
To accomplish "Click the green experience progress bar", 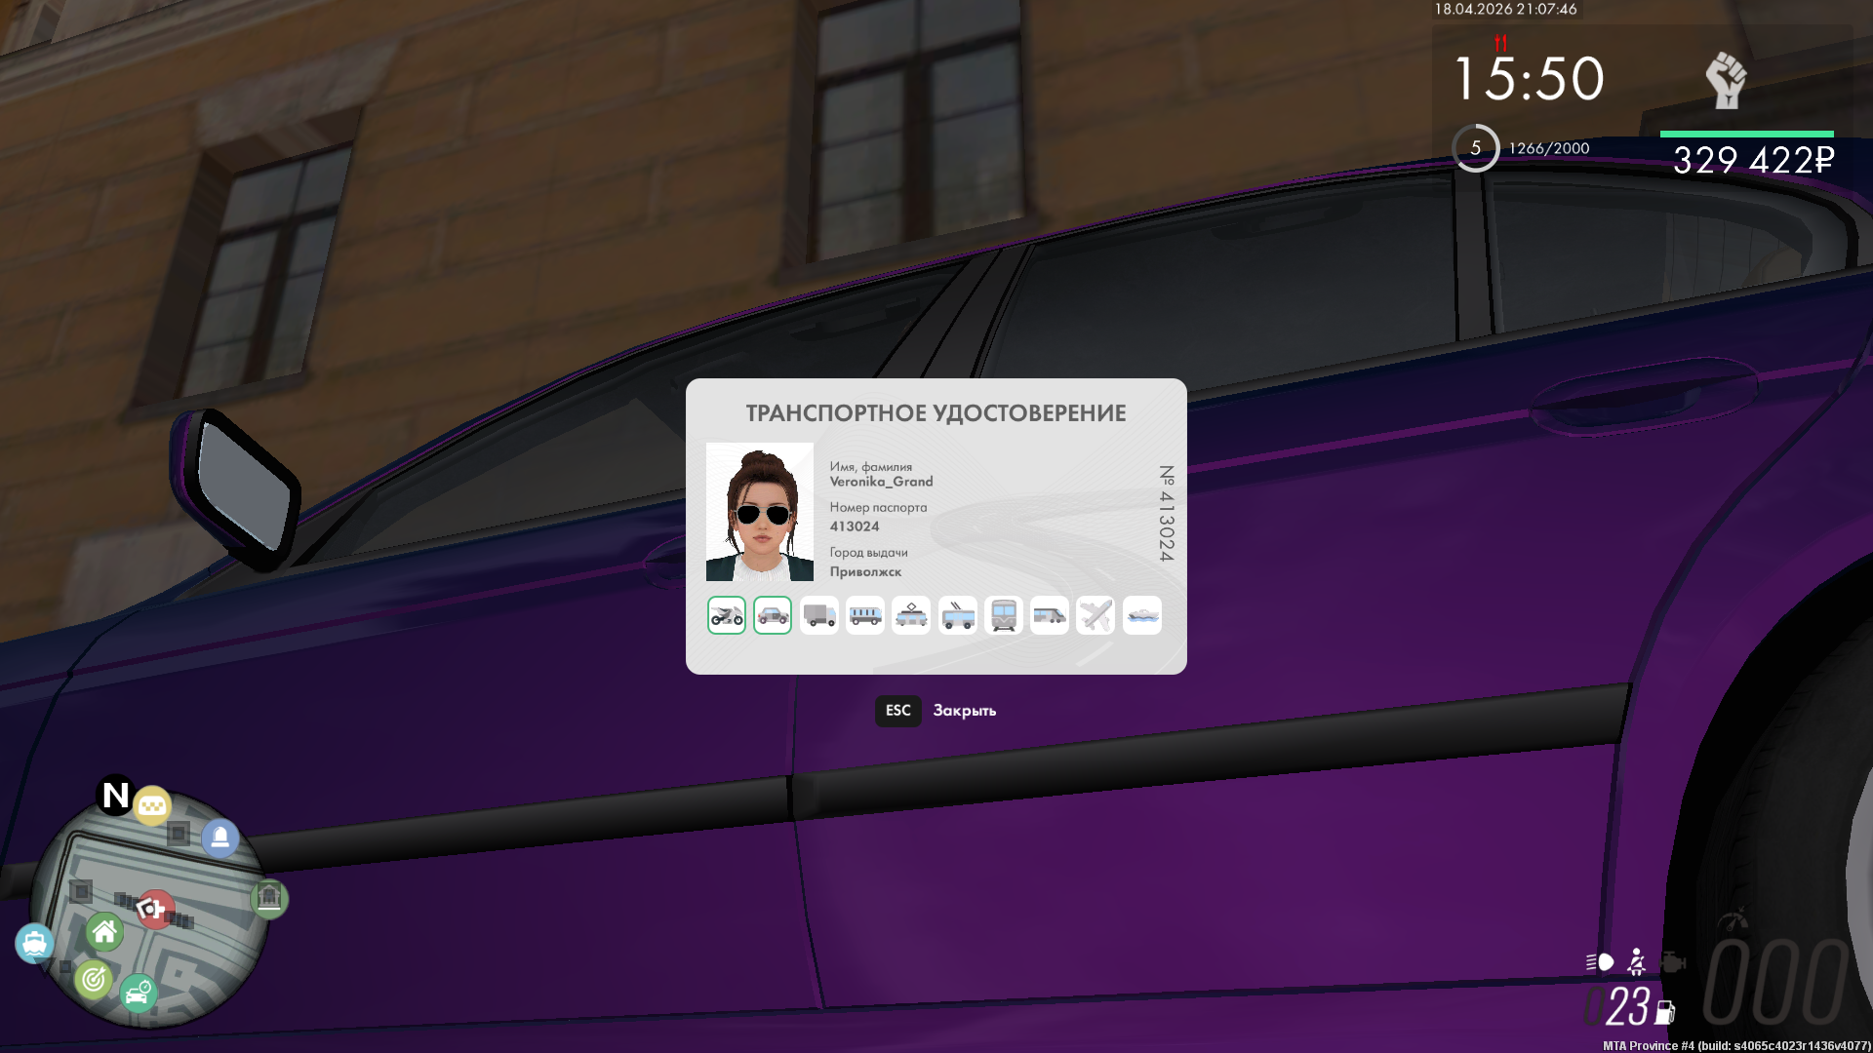I will [x=1746, y=135].
